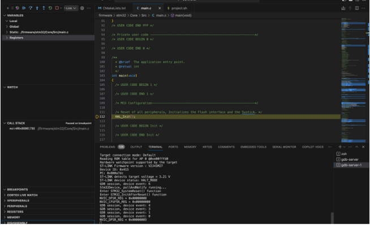The image size is (370, 225).
Task: Toggle breakpoint at line 112 gutter
Action: click(x=97, y=117)
